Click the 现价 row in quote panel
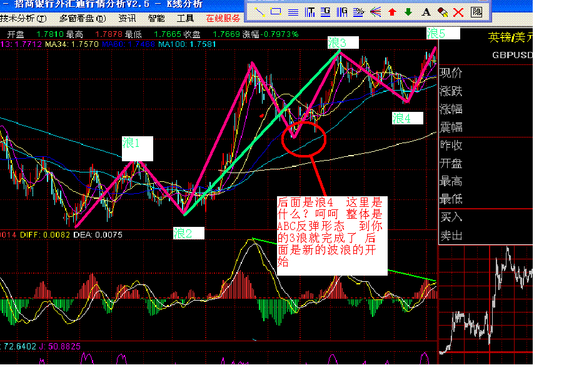The width and height of the screenshot is (569, 375). [486, 73]
